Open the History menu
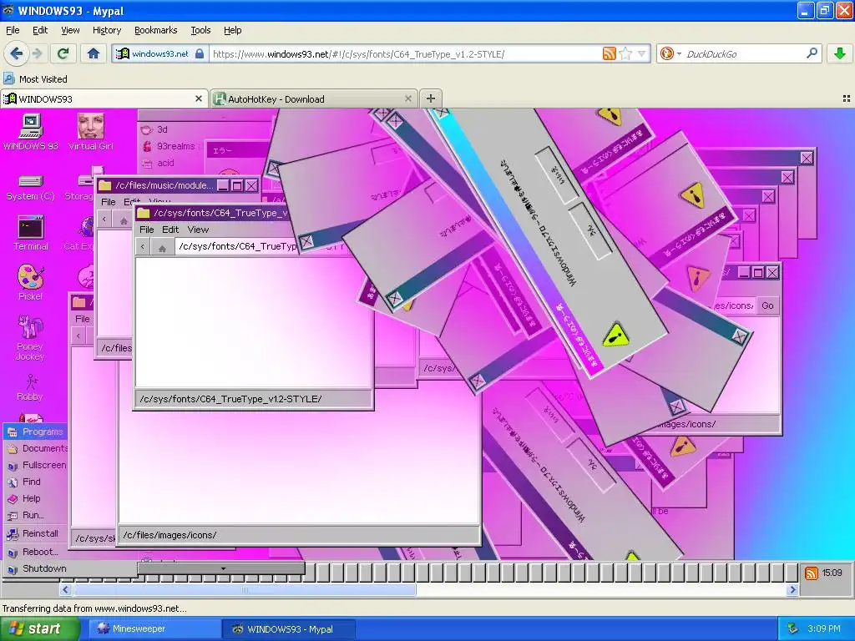The width and height of the screenshot is (855, 641). (107, 30)
